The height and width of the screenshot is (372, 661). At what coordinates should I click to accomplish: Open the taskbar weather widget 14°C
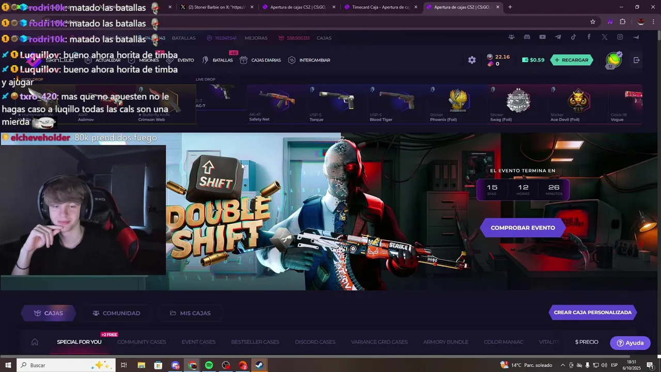[x=526, y=365]
